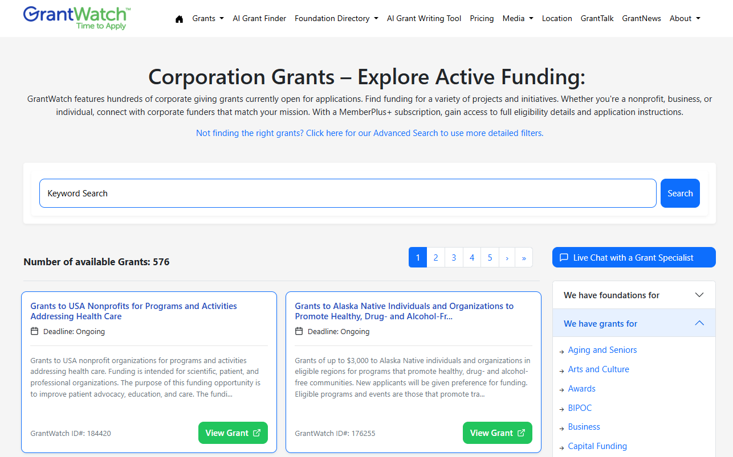Open GrantNews from the menu
733x457 pixels.
641,18
